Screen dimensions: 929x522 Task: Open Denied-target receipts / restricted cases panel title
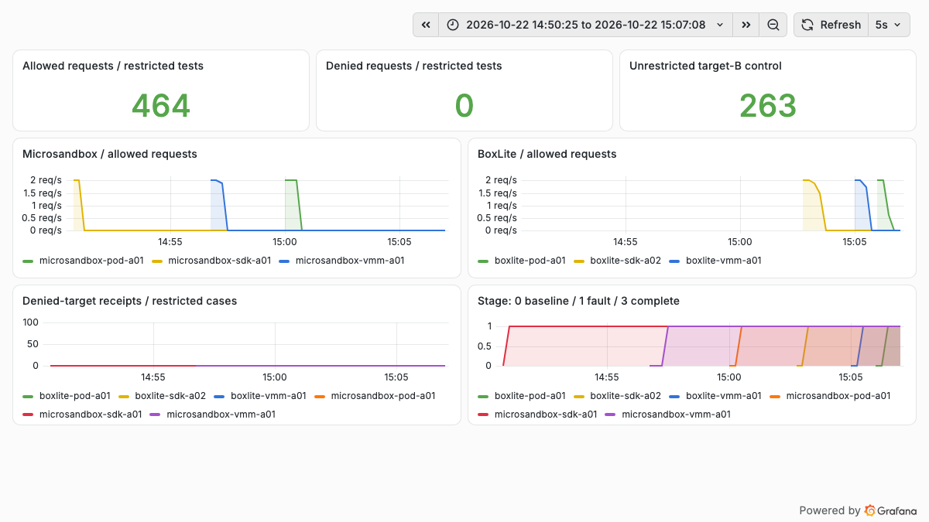tap(130, 301)
